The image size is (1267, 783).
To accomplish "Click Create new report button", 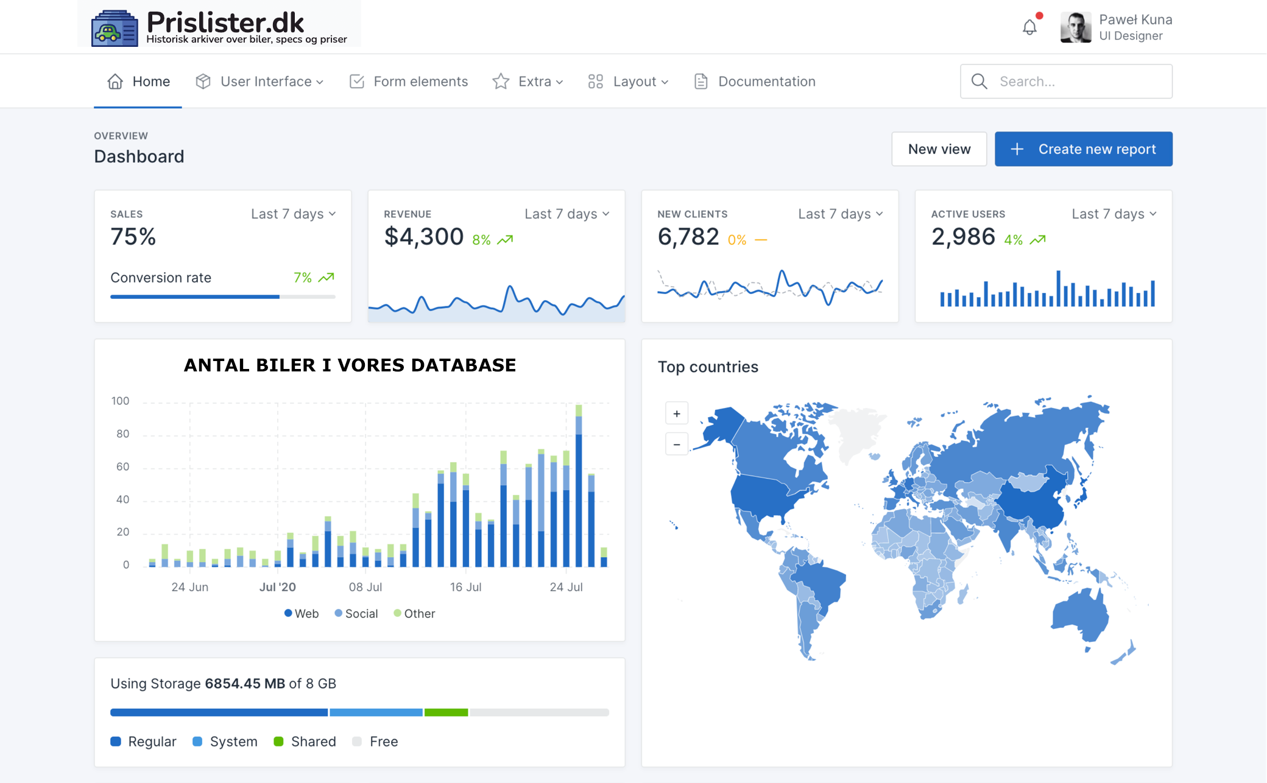I will [x=1083, y=149].
